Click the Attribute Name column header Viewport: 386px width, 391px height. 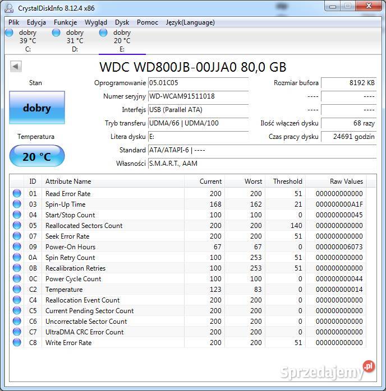pos(113,181)
